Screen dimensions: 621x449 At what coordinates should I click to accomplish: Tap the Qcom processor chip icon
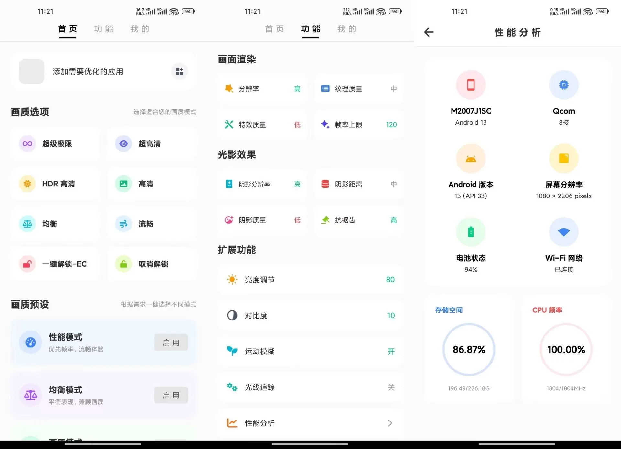[x=564, y=85]
